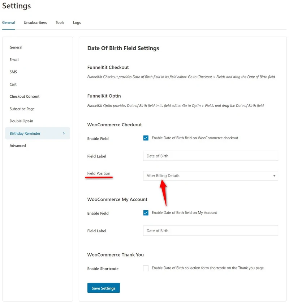Viewport: 289px width, 304px height.
Task: Click the FunnelKit Optin description text
Action: pos(176,106)
